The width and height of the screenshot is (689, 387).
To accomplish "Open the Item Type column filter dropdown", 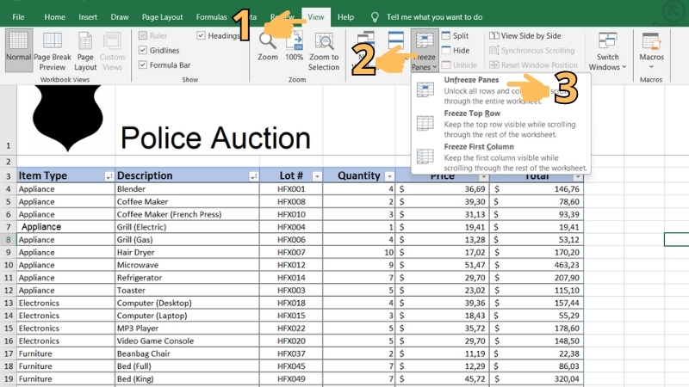I will (109, 176).
